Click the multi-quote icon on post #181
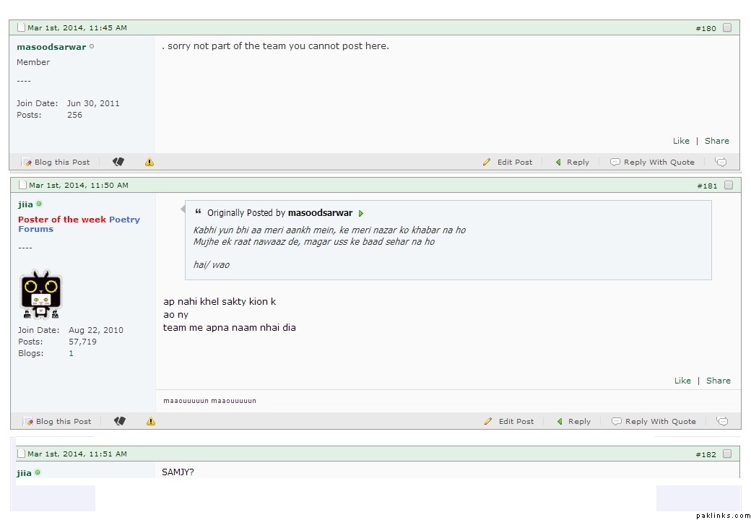 [x=721, y=421]
